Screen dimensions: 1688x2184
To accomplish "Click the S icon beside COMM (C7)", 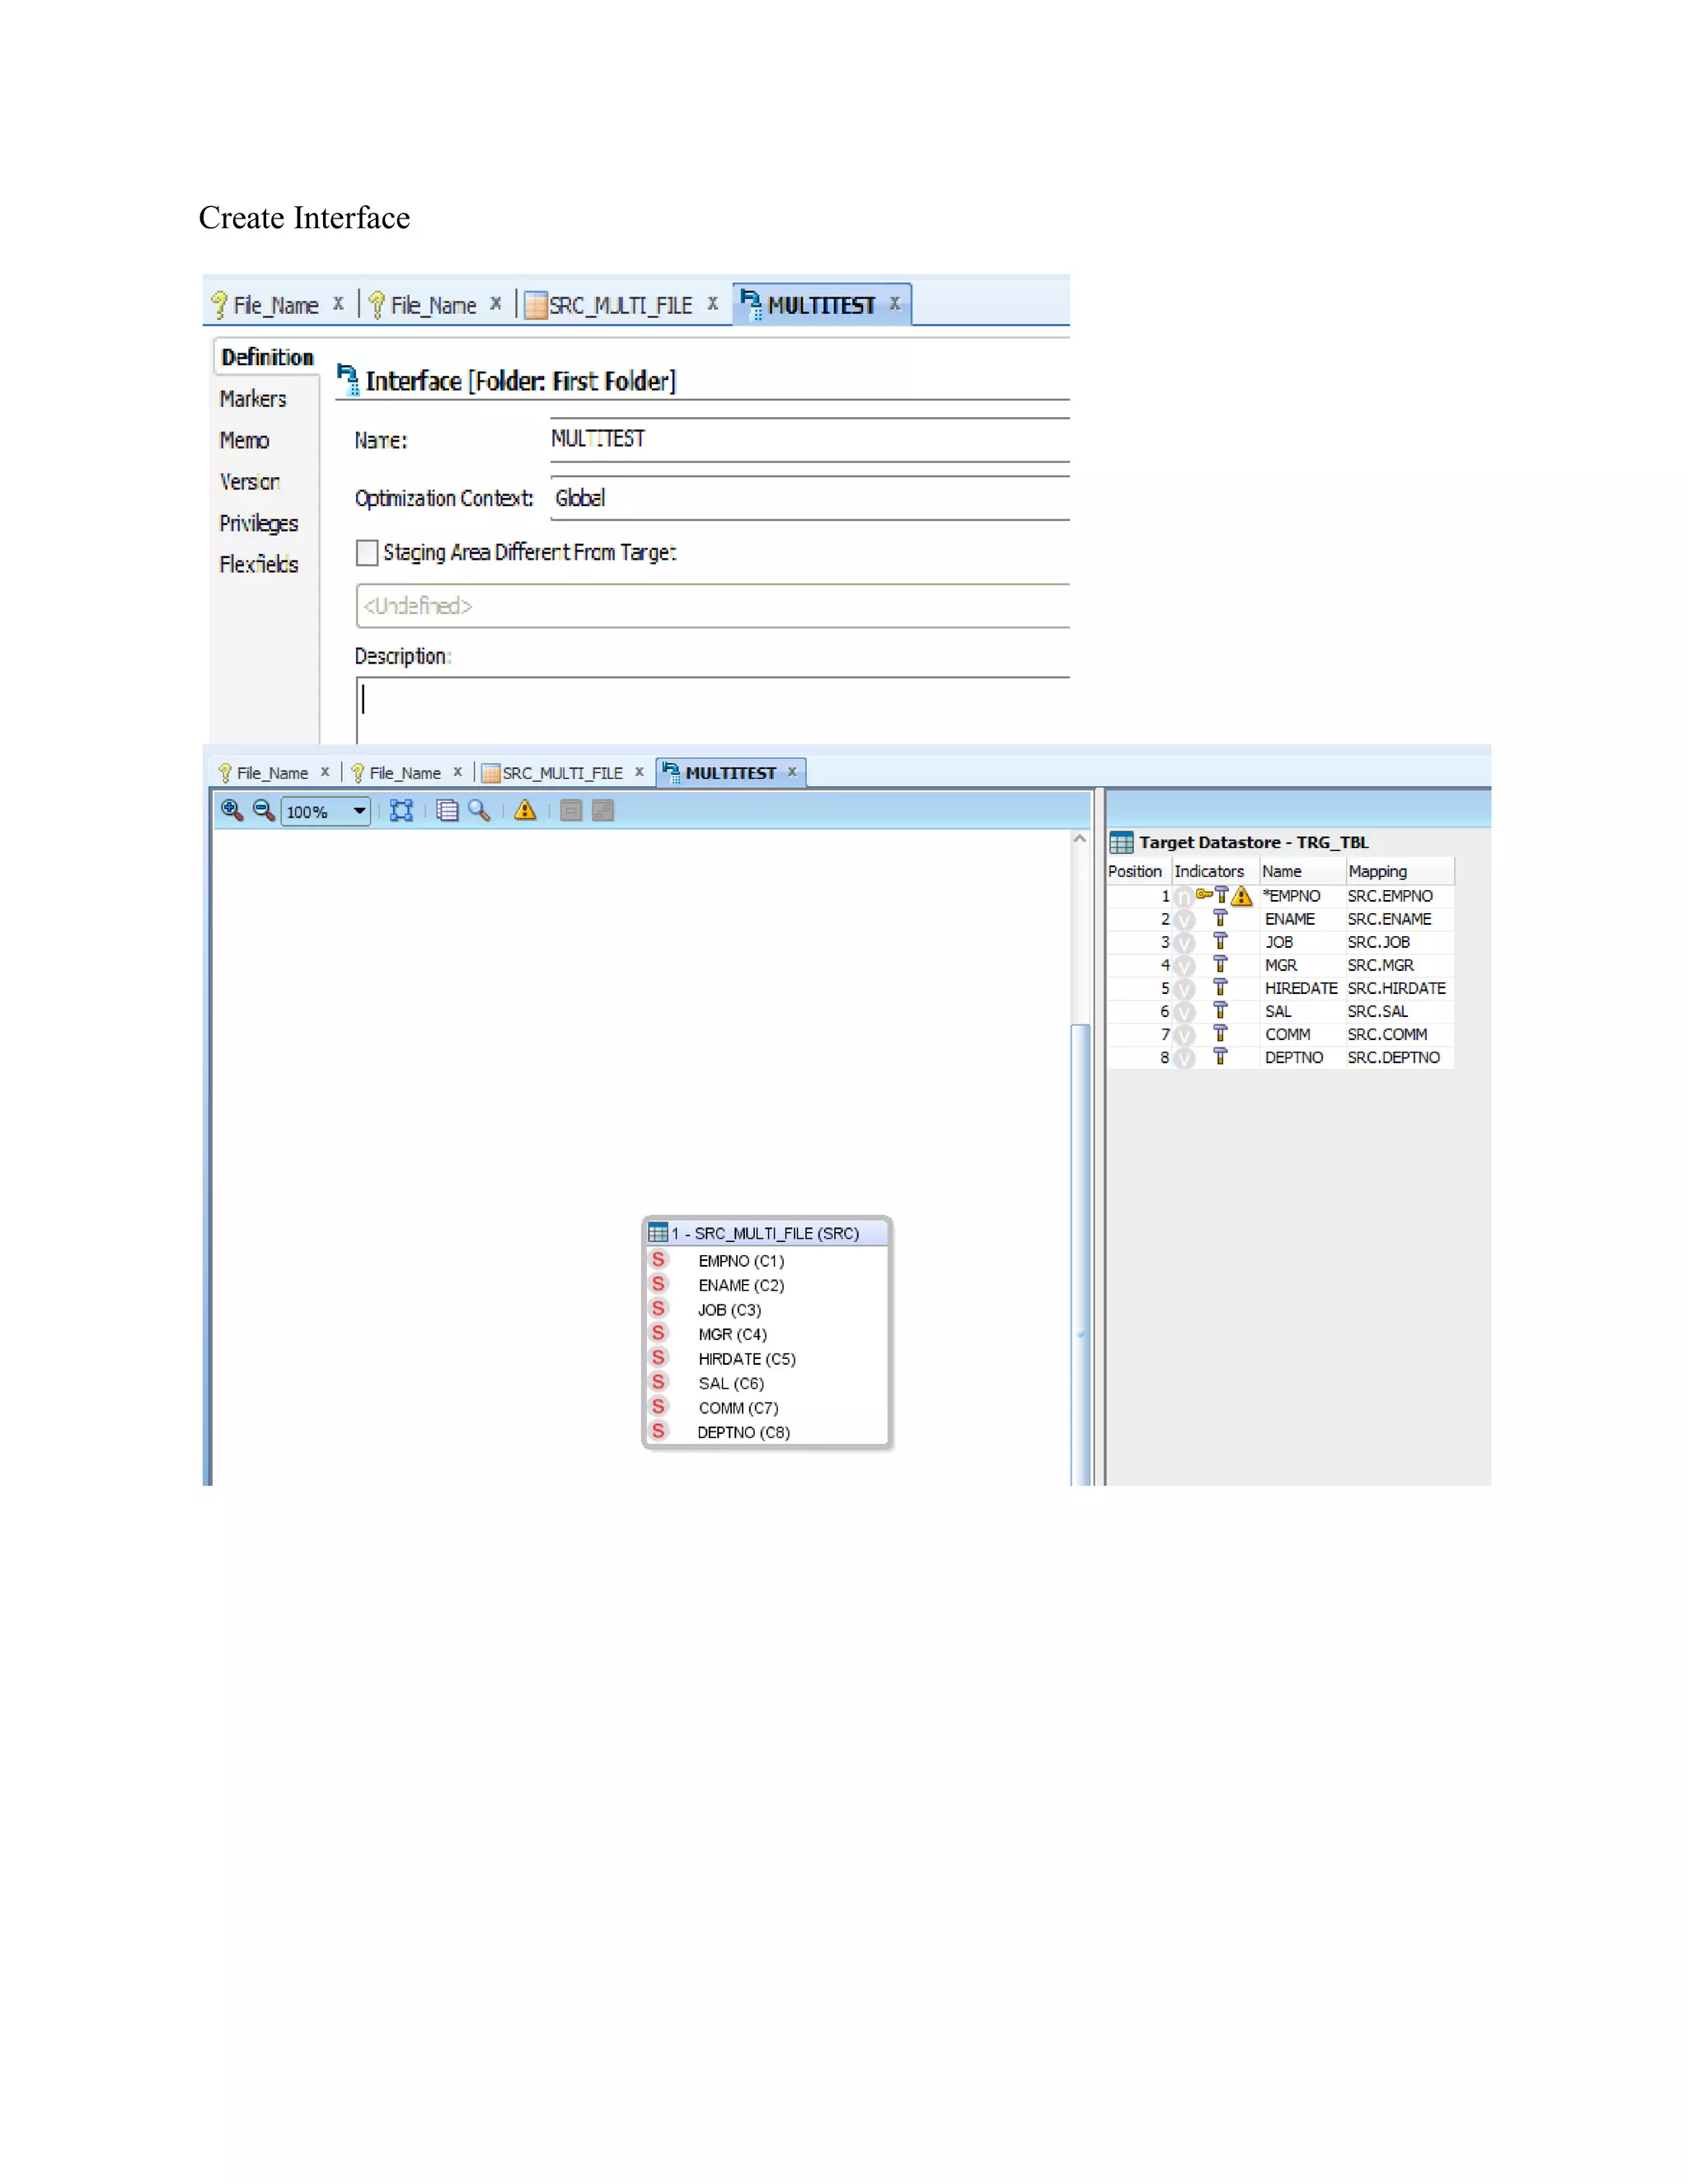I will tap(658, 1407).
